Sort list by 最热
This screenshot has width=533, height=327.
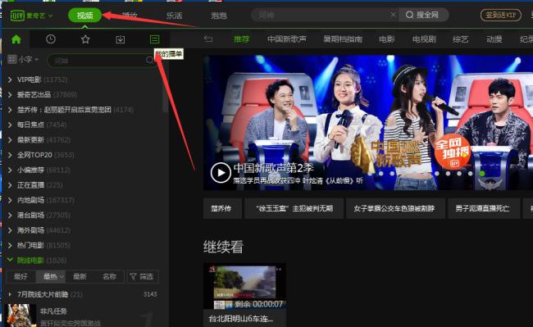point(51,277)
